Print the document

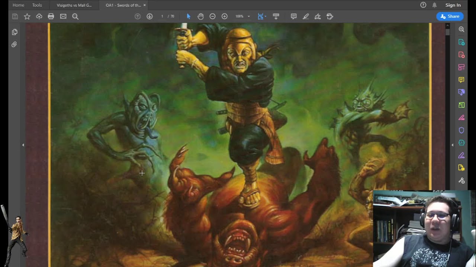click(x=51, y=16)
